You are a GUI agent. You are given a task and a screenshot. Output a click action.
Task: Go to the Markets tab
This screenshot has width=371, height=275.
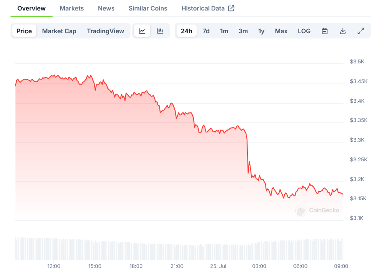(x=72, y=8)
